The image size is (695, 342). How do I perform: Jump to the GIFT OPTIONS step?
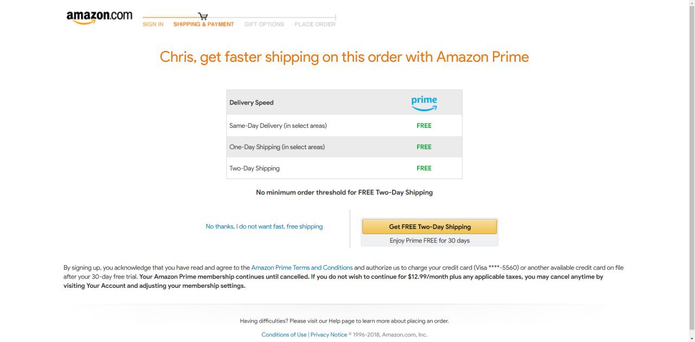tap(264, 24)
